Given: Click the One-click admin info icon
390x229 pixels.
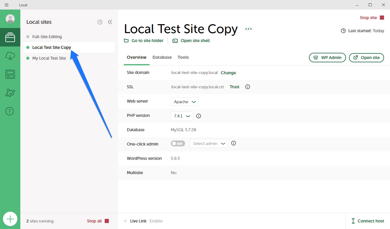Looking at the screenshot, I should (234, 143).
